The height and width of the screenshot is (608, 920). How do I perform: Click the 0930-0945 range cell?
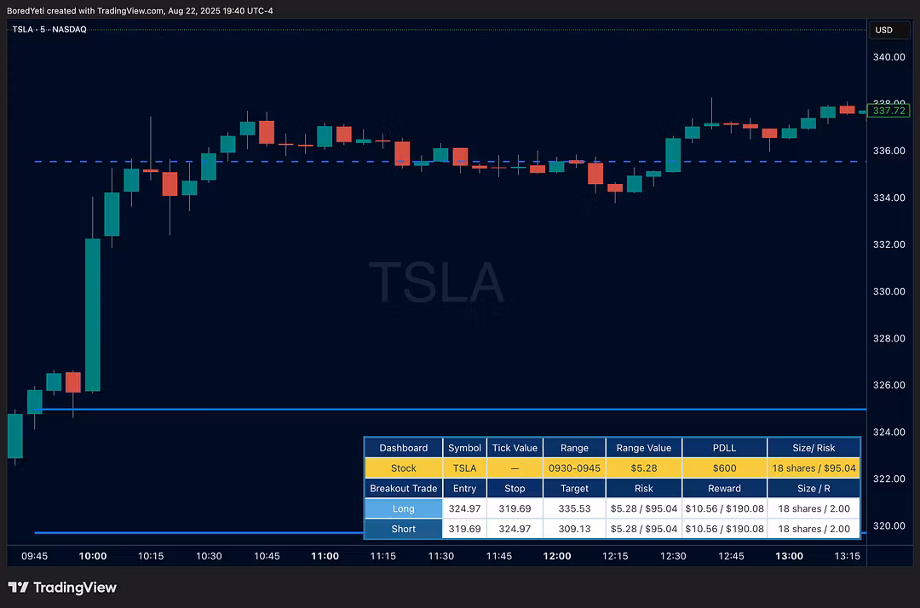(x=574, y=468)
